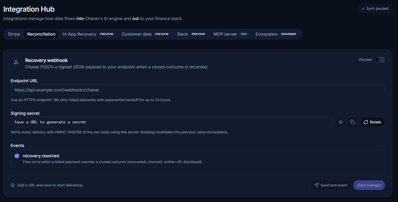
Task: Send test event to endpoint
Action: 330,185
